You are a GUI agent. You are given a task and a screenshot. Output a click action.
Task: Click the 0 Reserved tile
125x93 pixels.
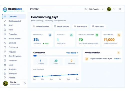(x=71, y=62)
